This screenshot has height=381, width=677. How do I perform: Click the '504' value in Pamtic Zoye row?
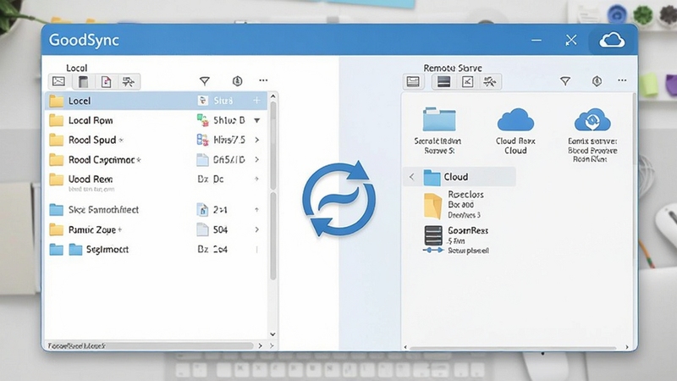(x=220, y=229)
